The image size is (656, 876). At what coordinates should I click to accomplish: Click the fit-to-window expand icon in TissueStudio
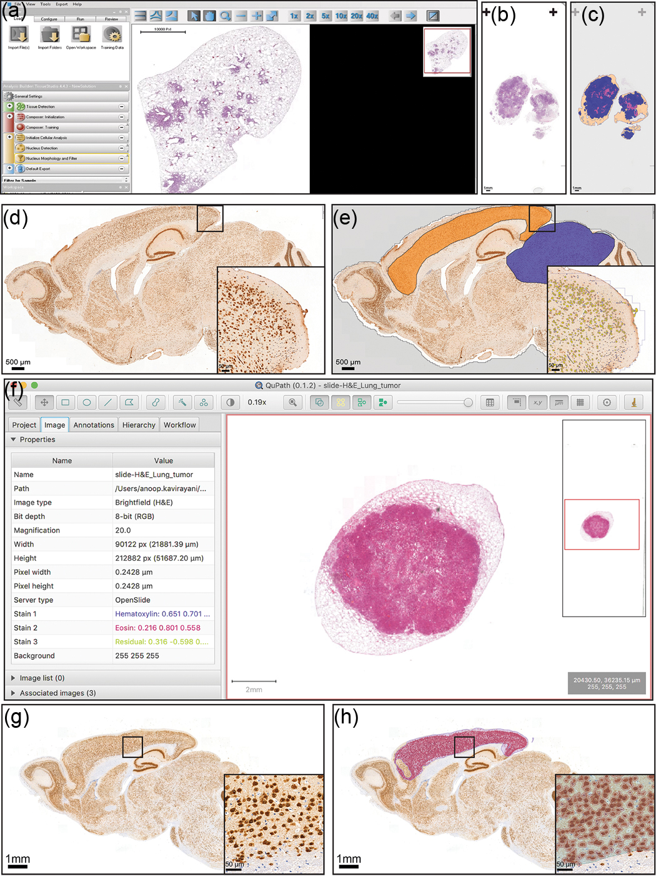click(272, 16)
